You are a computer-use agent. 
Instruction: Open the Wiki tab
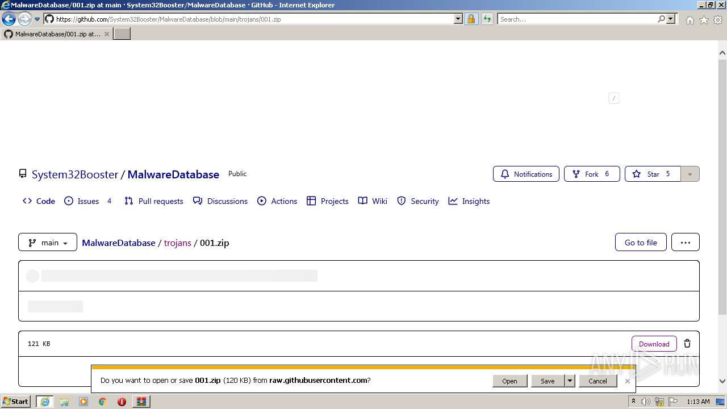point(373,201)
